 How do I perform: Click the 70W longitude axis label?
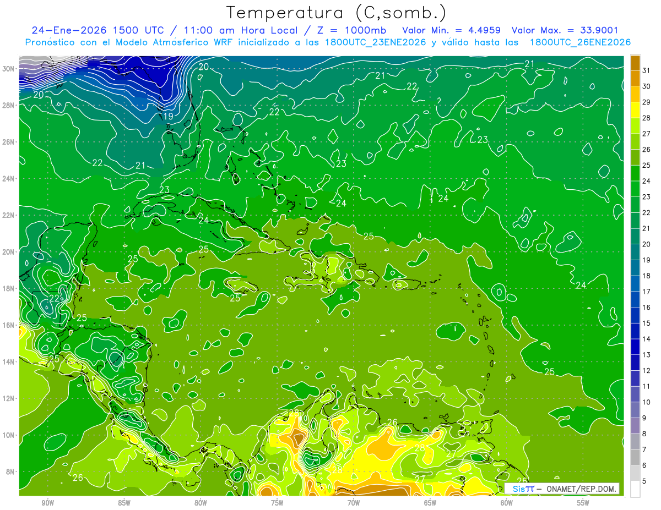(x=354, y=503)
